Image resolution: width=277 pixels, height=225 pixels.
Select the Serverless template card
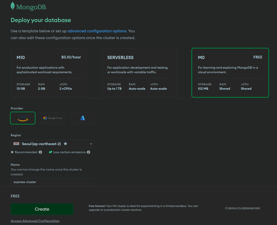[139, 73]
